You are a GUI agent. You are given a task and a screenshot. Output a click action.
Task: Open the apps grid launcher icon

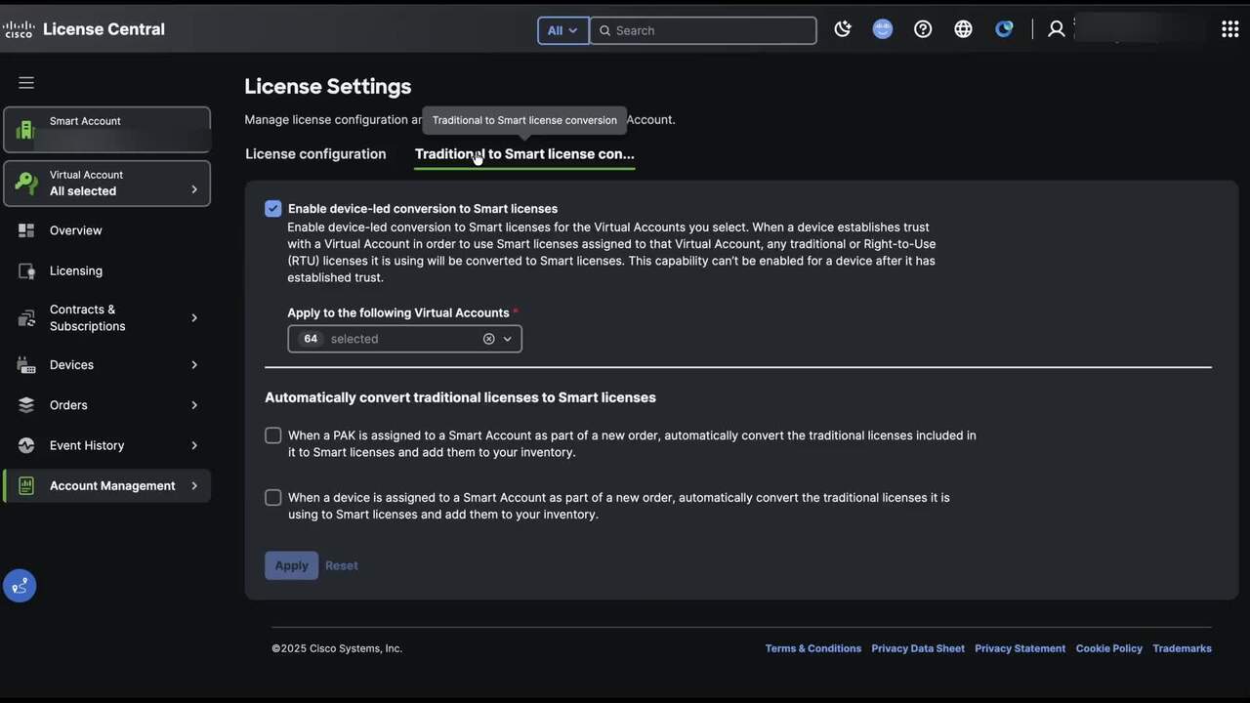pos(1229,29)
